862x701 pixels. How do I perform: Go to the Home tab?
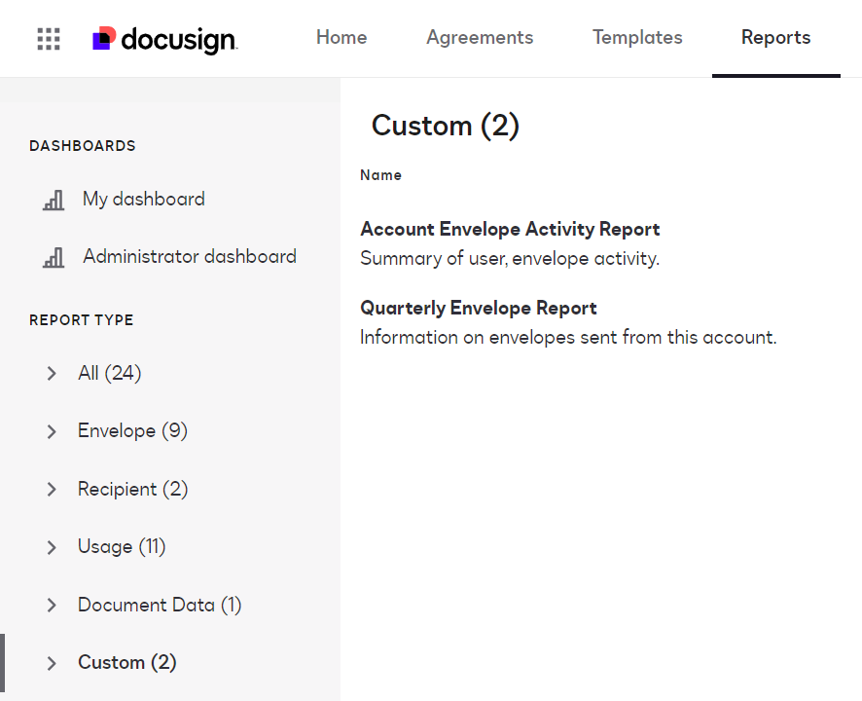[341, 38]
